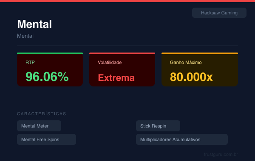Click the grey Mental subtitle text
Screen dimensions: 255x161
[25, 36]
